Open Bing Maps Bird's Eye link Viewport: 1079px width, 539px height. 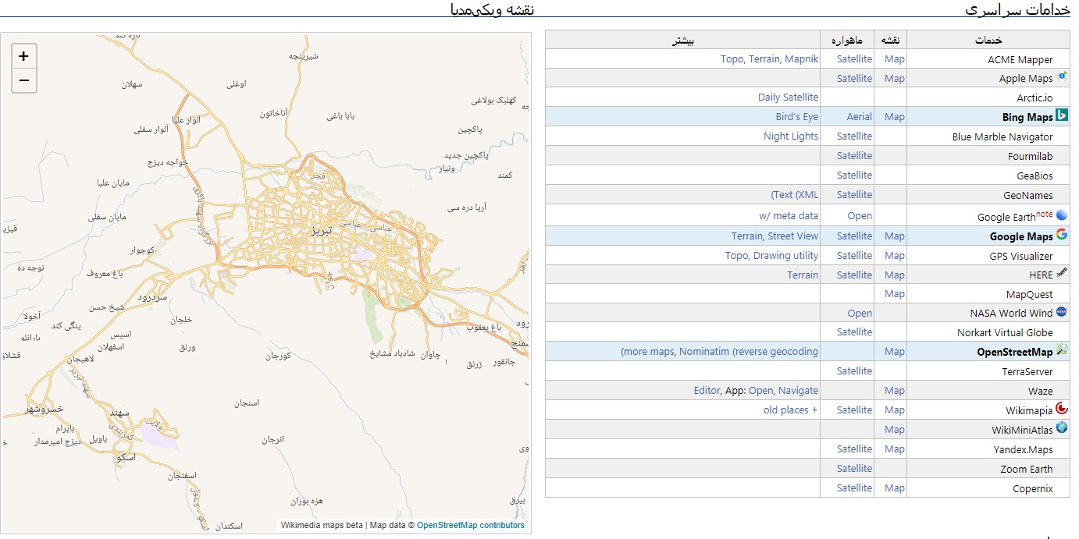point(797,117)
